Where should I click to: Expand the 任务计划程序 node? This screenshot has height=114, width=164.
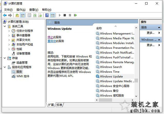9,31
